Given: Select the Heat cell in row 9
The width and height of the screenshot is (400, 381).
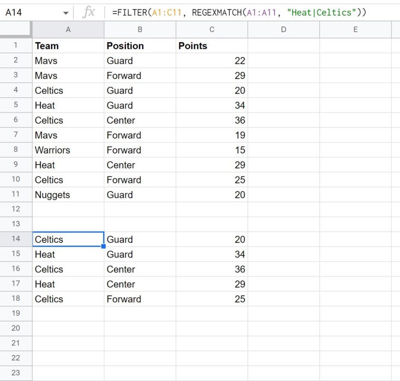Looking at the screenshot, I should pos(68,165).
